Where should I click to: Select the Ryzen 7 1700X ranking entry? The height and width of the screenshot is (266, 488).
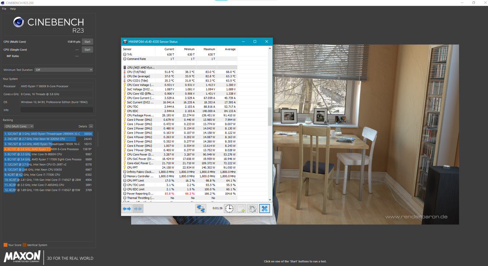[x=48, y=159]
